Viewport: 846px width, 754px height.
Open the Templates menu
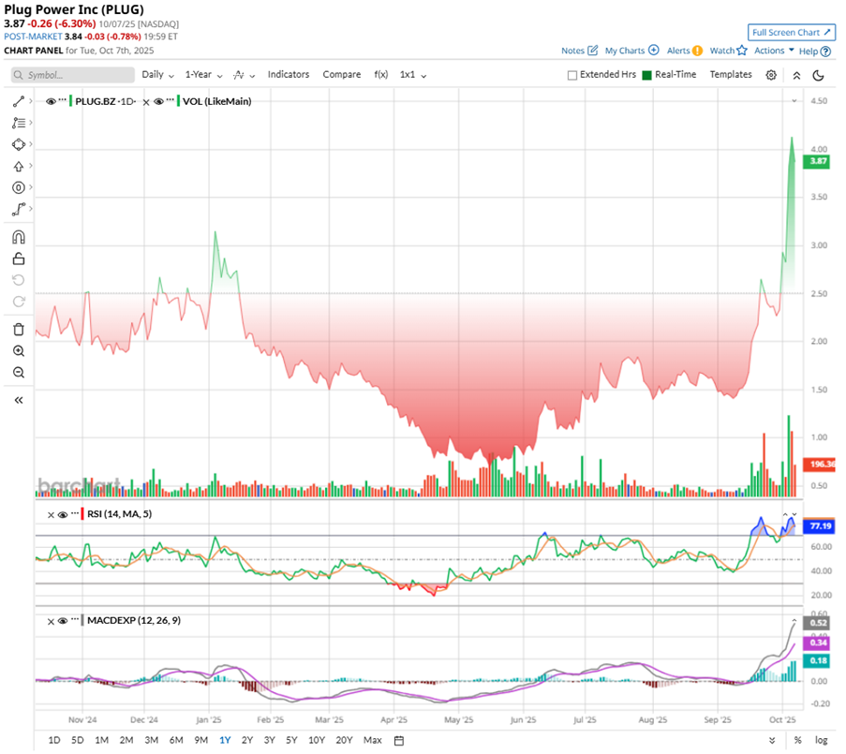point(731,74)
